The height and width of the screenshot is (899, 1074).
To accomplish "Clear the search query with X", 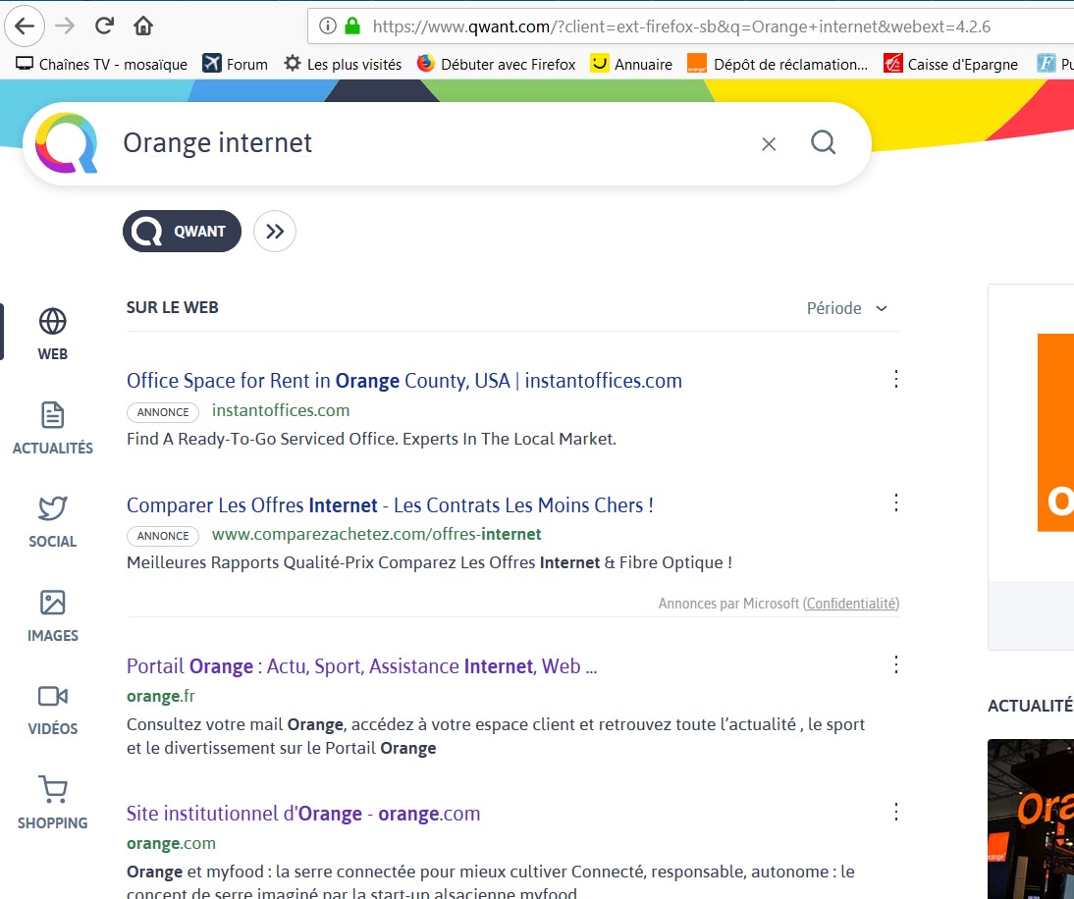I will point(769,144).
